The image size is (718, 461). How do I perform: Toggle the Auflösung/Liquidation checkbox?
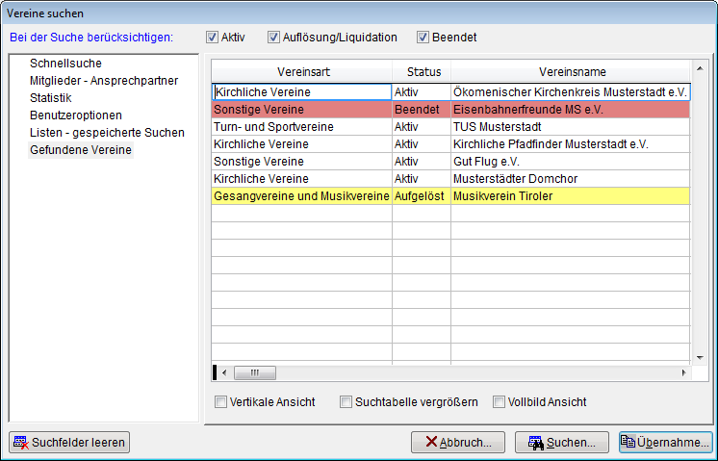(x=274, y=38)
